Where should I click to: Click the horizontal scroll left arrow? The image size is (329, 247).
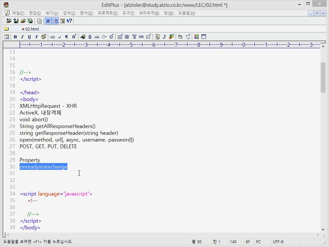pyautogui.click(x=8, y=235)
